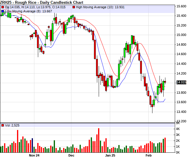This screenshot has width=188, height=158.
Task: Click the 4K volume axis label
Action: (178, 129)
